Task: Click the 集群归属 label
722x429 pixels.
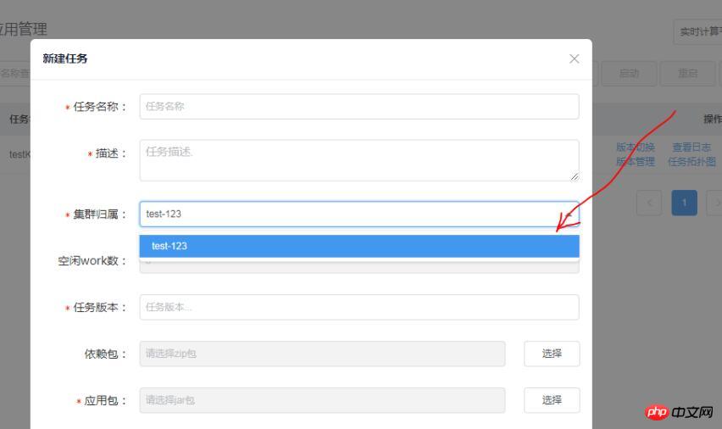Action: click(96, 214)
